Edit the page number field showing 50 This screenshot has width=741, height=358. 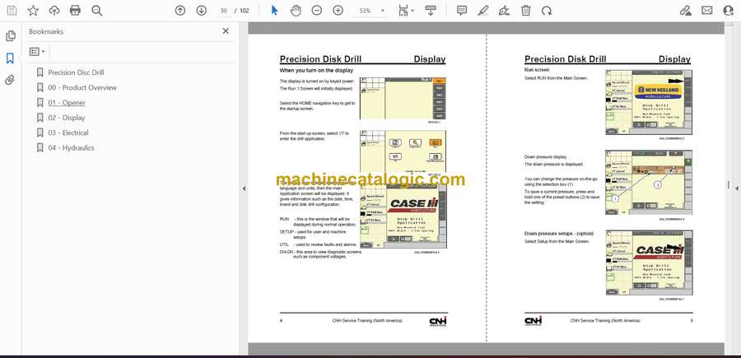click(x=224, y=11)
